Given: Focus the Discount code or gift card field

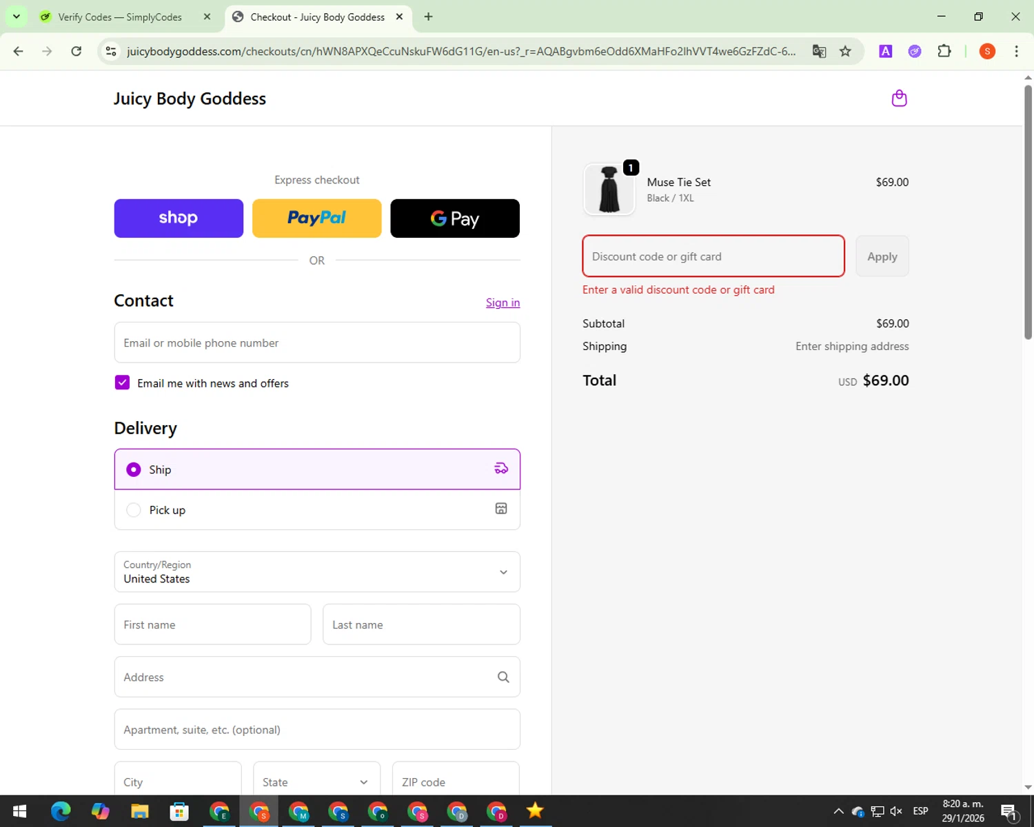Looking at the screenshot, I should click(x=713, y=256).
